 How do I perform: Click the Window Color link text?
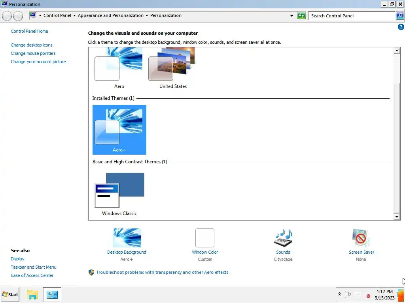pyautogui.click(x=205, y=252)
